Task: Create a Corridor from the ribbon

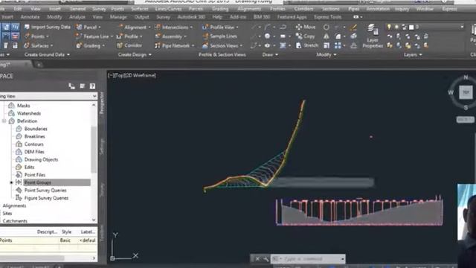Action: click(x=129, y=45)
